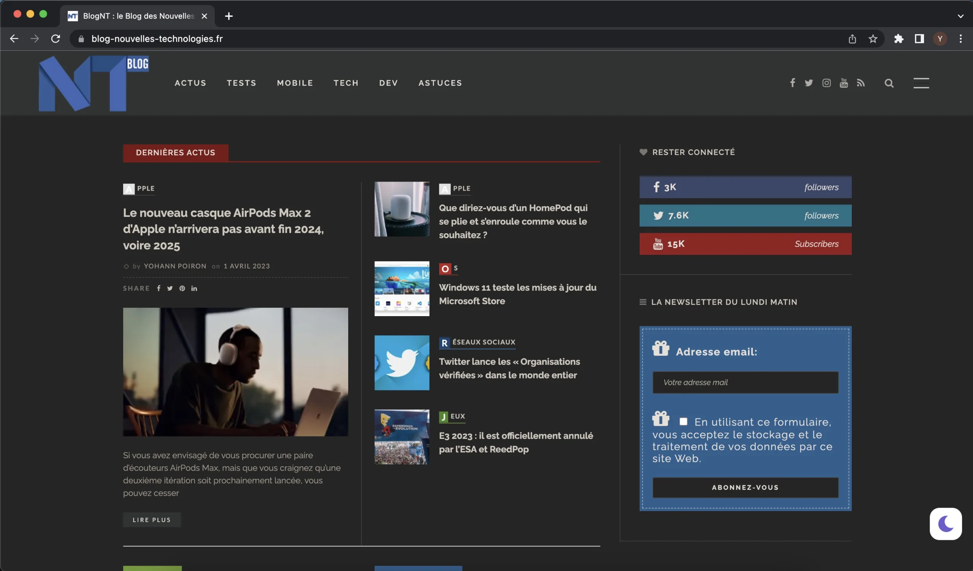The width and height of the screenshot is (973, 571).
Task: Click the search magnifier icon
Action: click(889, 83)
